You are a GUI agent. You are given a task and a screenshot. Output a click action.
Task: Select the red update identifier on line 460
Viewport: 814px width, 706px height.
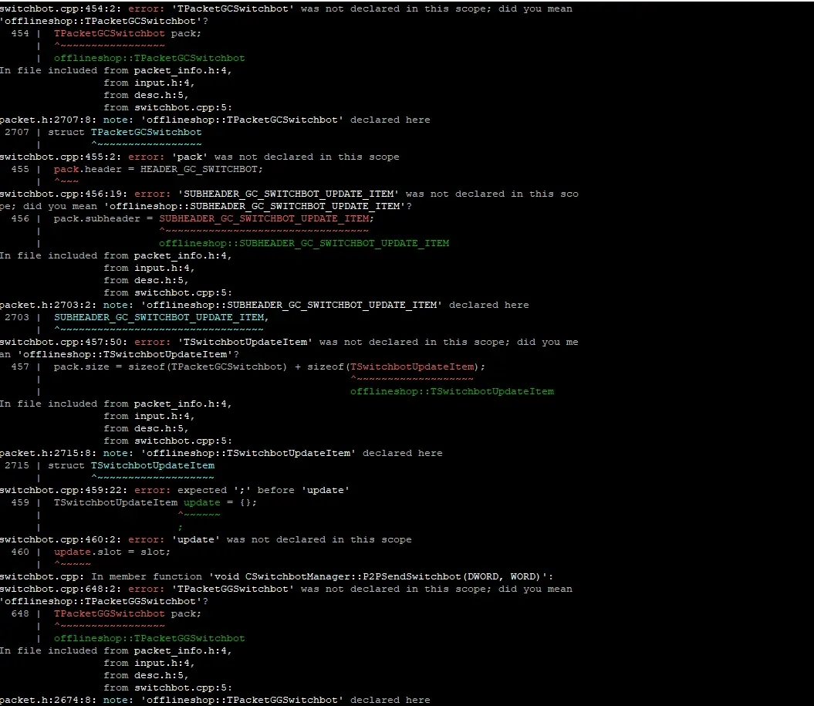tap(73, 552)
